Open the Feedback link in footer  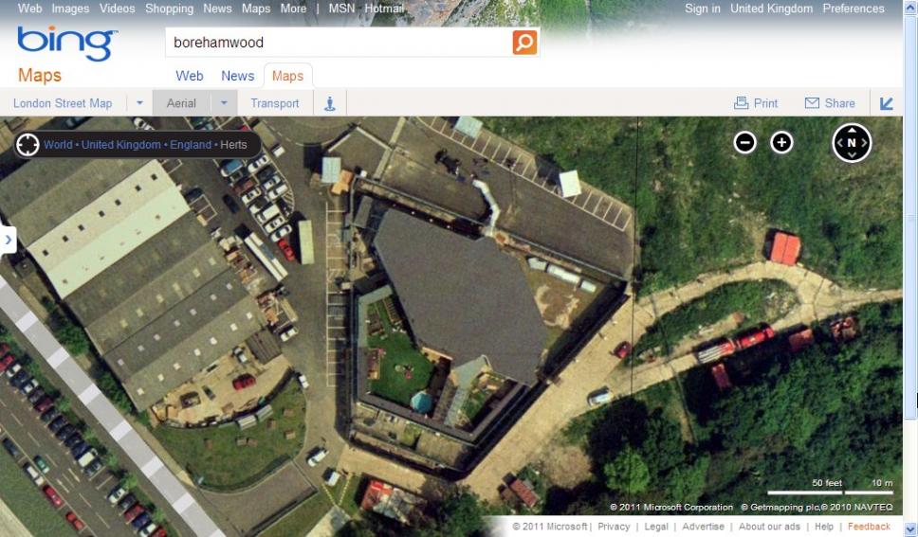pos(869,527)
